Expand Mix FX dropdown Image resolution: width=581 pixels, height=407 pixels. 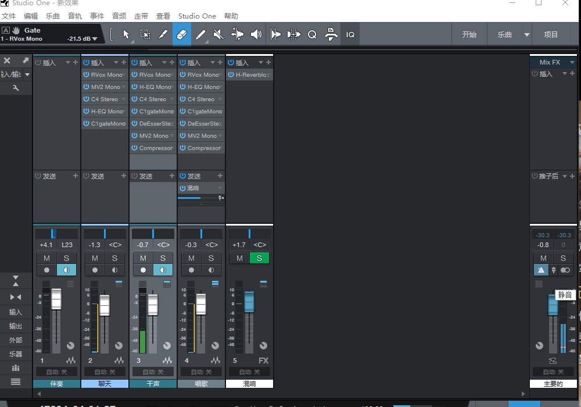(x=572, y=62)
